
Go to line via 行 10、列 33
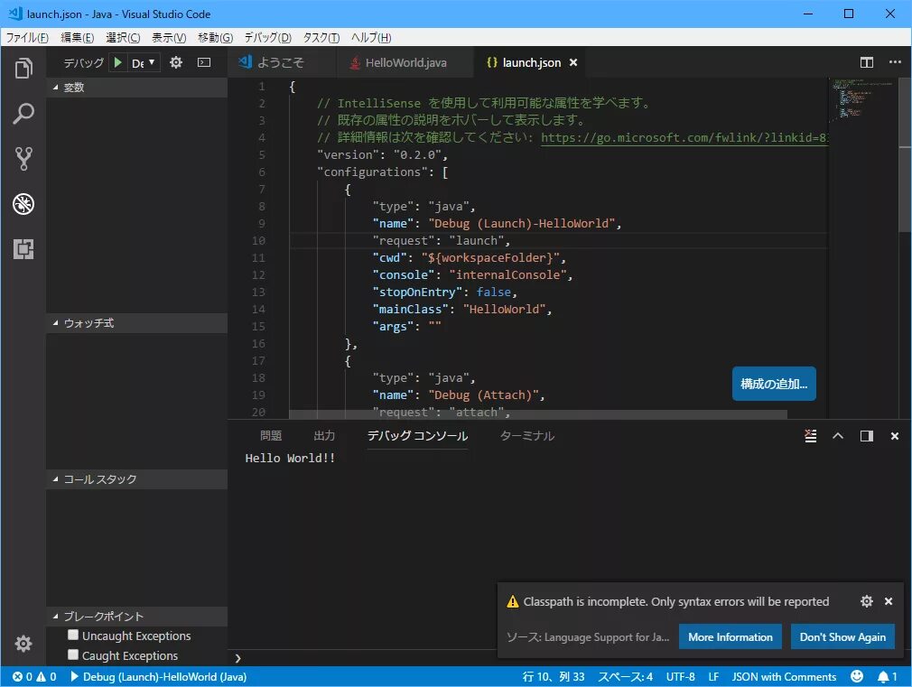tap(554, 676)
